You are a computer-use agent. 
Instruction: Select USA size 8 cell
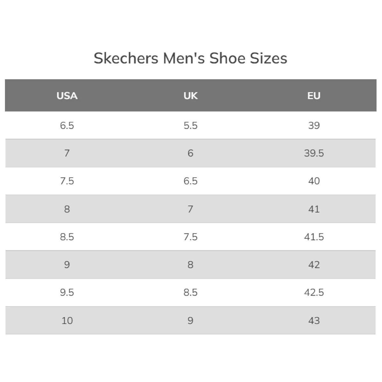click(67, 209)
